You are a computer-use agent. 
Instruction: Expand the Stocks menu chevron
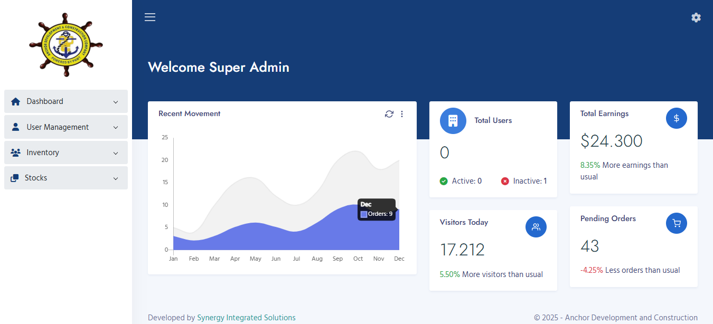[x=116, y=178]
